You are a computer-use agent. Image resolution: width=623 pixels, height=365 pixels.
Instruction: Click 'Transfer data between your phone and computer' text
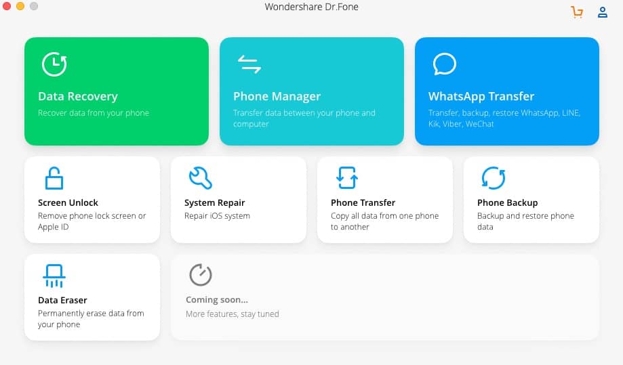tap(304, 119)
